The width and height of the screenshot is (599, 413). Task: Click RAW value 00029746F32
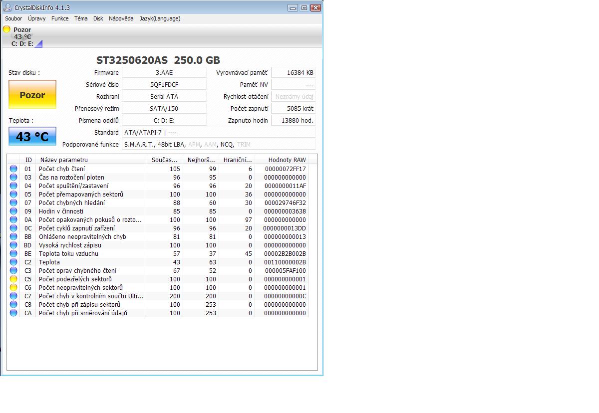coord(286,203)
